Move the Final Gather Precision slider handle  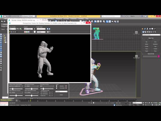[43, 89]
